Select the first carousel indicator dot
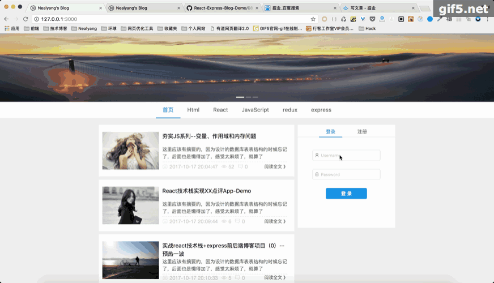494x283 pixels. [240, 97]
